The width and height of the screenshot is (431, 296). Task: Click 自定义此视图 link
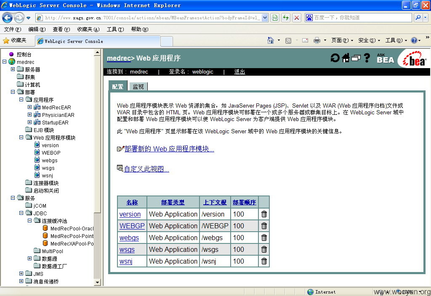point(146,169)
